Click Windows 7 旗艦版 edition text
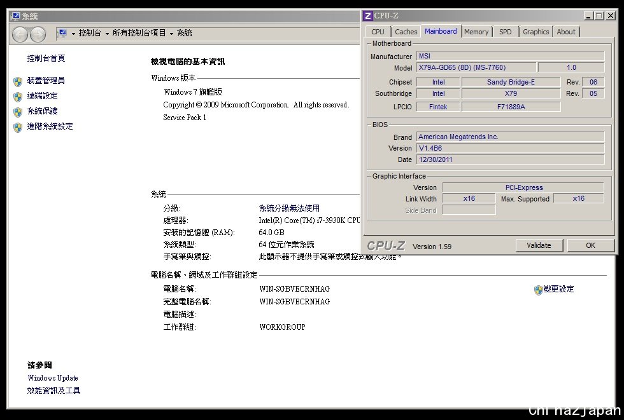This screenshot has width=624, height=420. [x=193, y=92]
